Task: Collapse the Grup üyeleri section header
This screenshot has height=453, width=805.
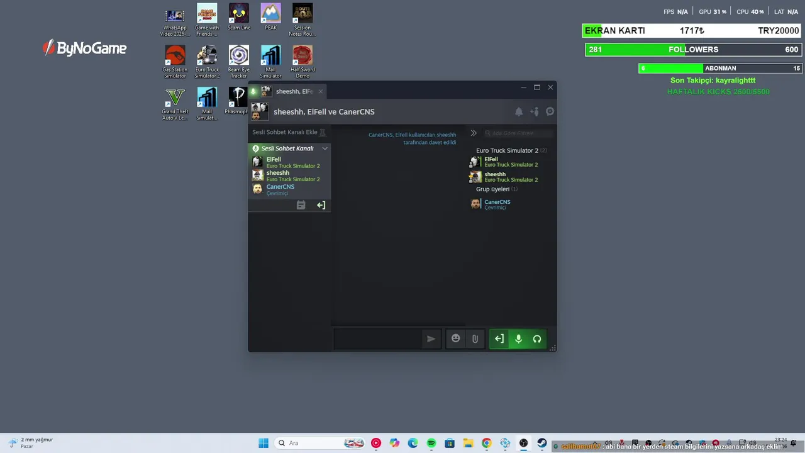Action: [x=496, y=189]
